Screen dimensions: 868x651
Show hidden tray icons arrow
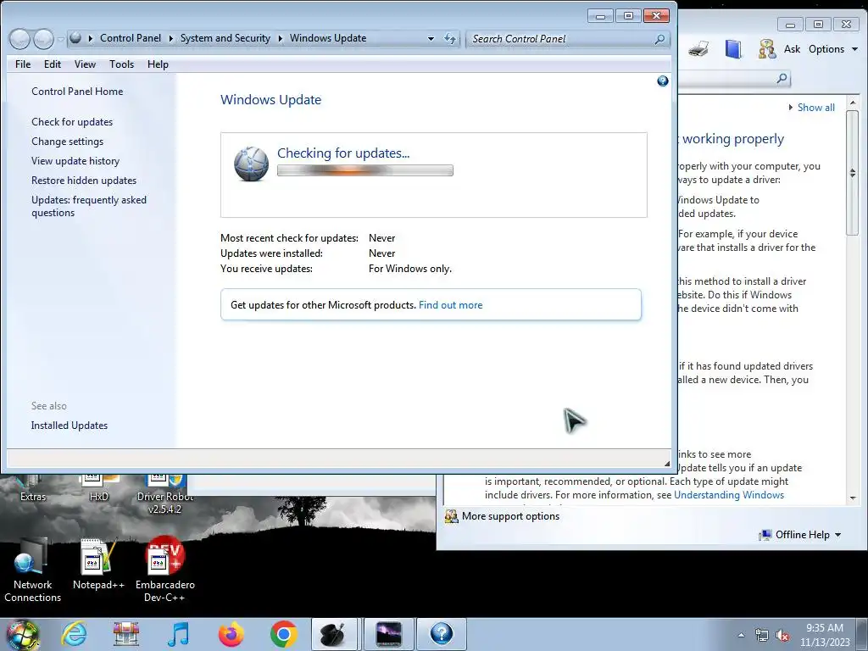click(741, 636)
